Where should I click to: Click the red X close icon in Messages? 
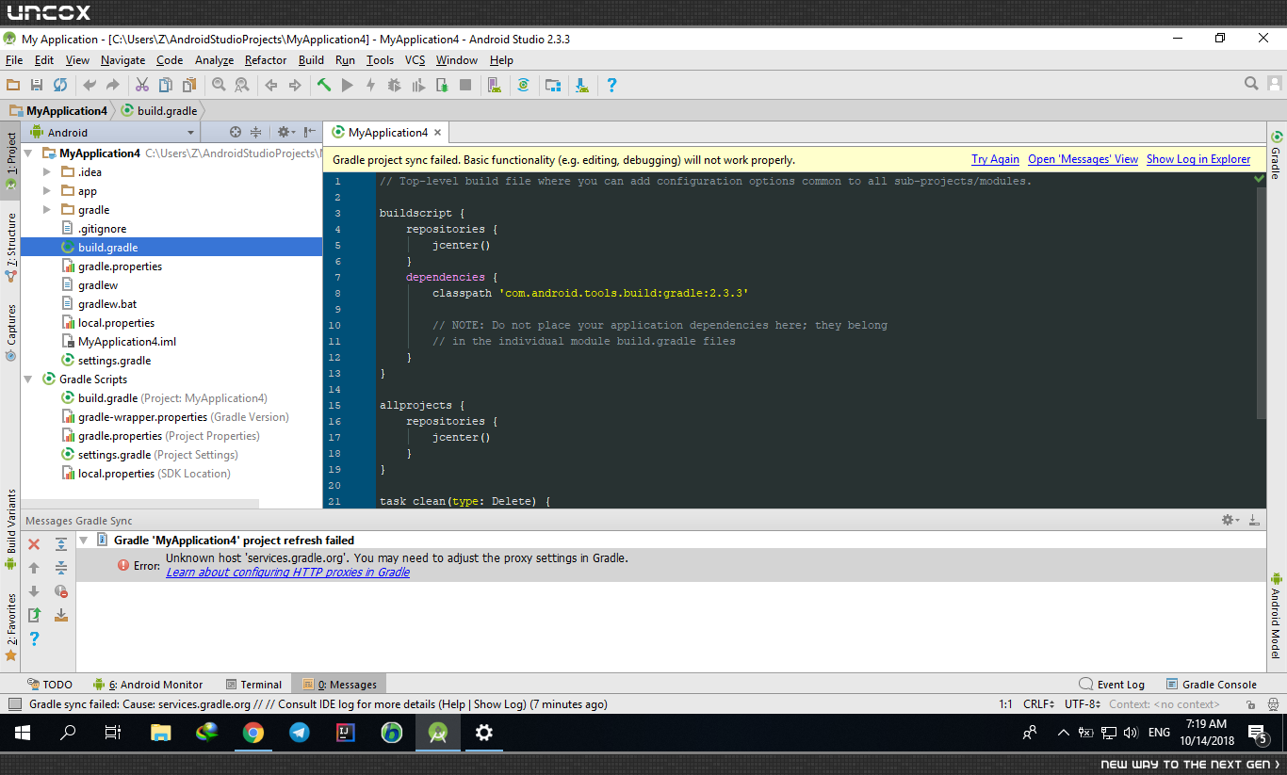click(34, 544)
